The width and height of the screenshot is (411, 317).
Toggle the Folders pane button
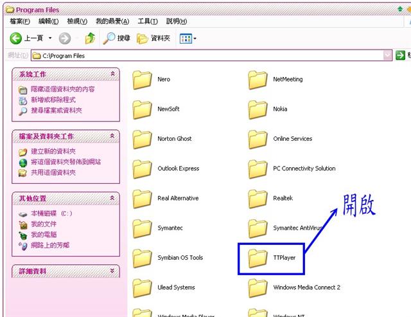(153, 39)
